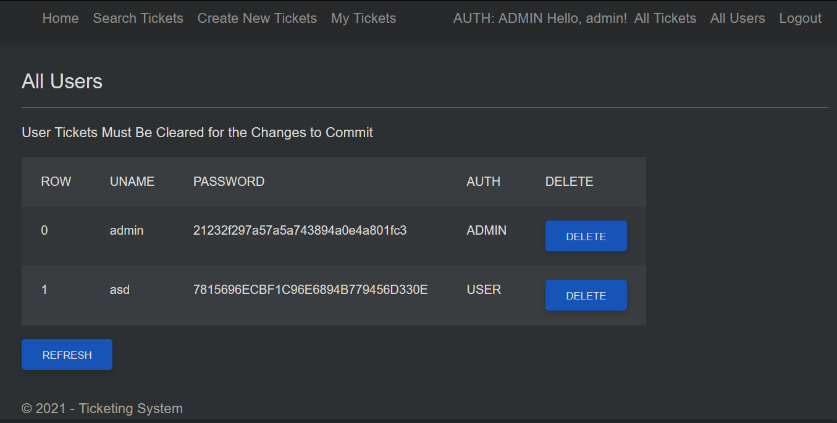Viewport: 837px width, 423px height.
Task: Select the admin password hash text
Action: [x=300, y=230]
